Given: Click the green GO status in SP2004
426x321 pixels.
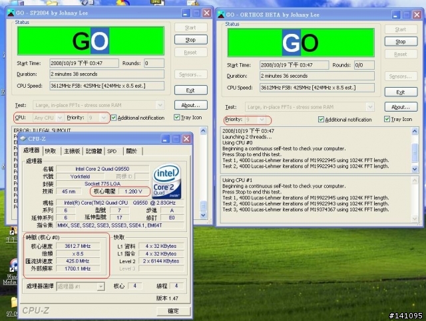Looking at the screenshot, I should (91, 41).
